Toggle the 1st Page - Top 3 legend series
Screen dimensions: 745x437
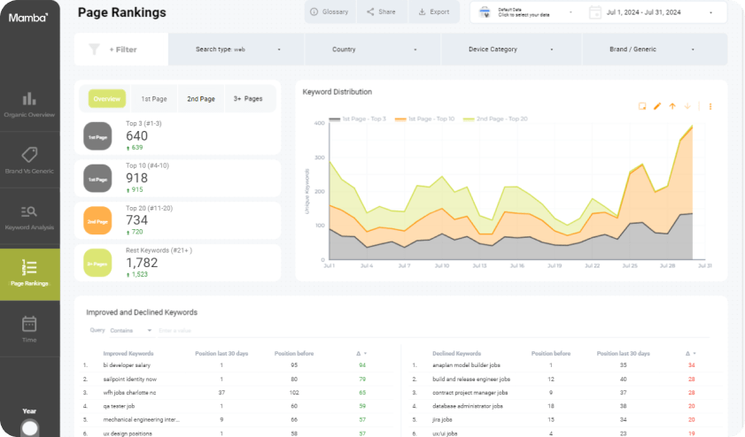click(357, 119)
